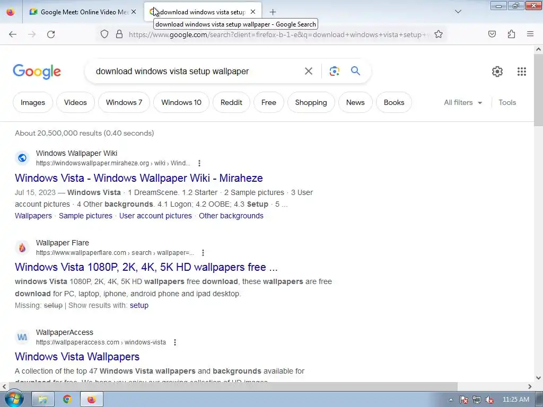Click the Firefox forward arrow button
The width and height of the screenshot is (543, 407).
(x=32, y=34)
